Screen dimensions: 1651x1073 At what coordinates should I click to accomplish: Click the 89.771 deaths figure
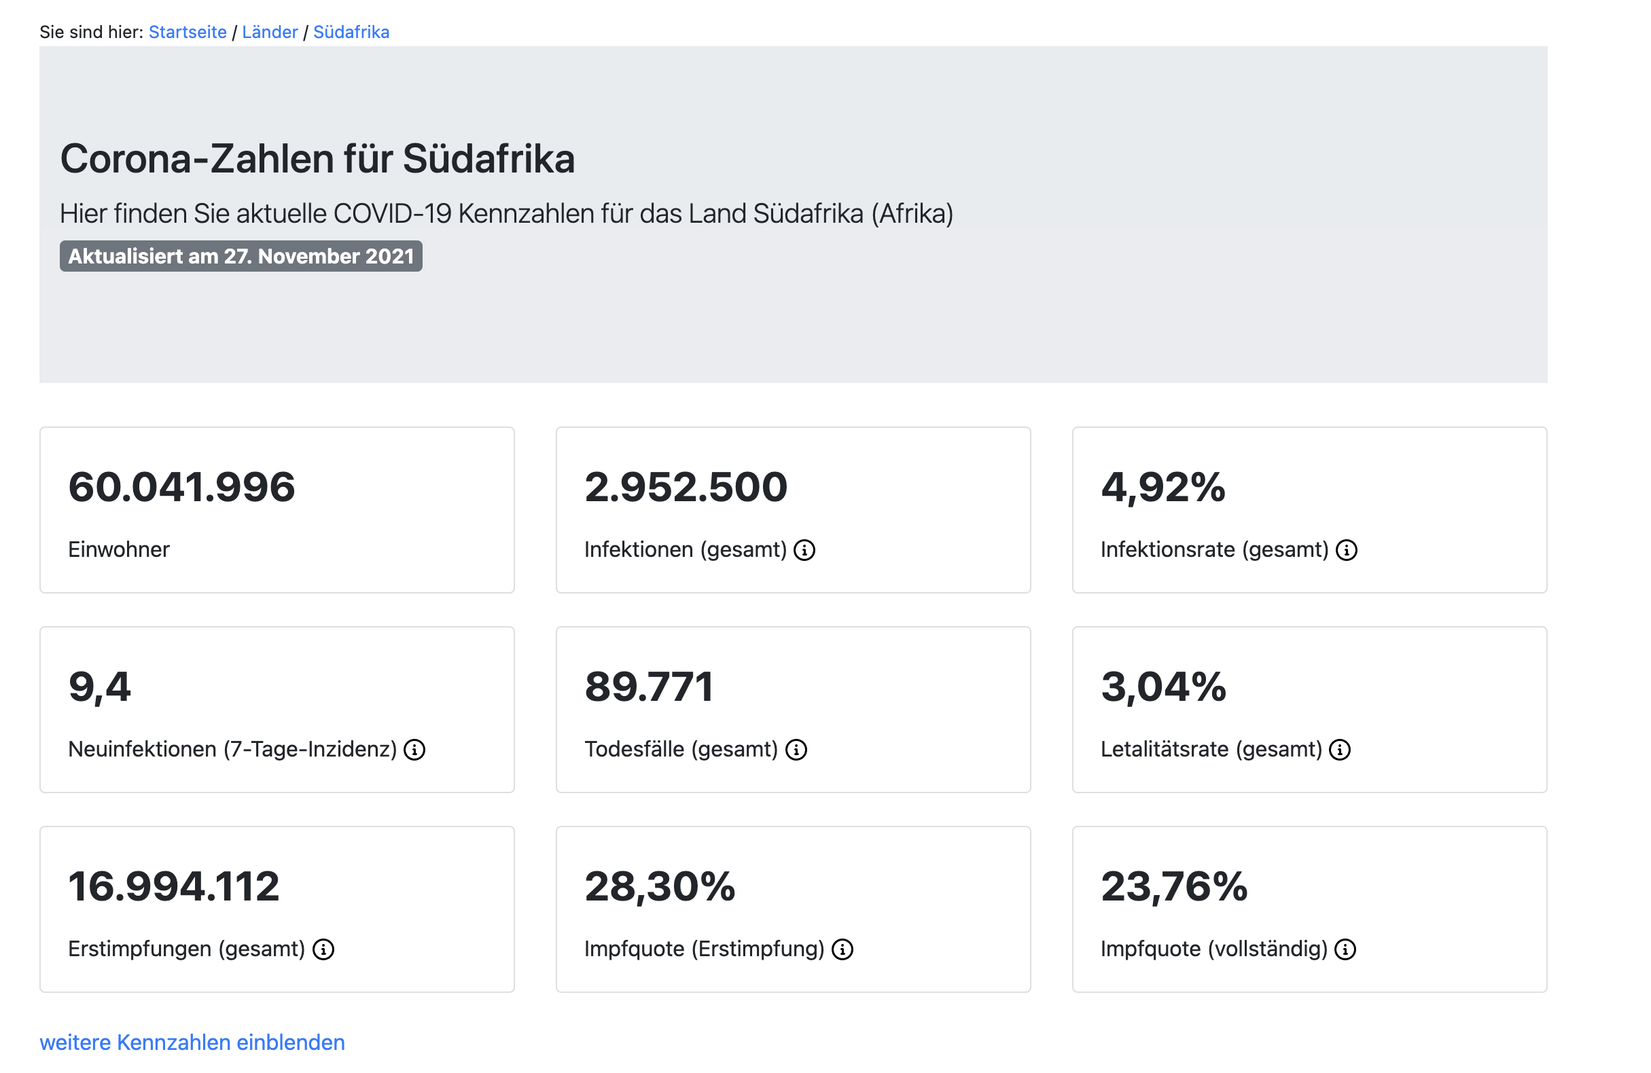click(x=649, y=687)
